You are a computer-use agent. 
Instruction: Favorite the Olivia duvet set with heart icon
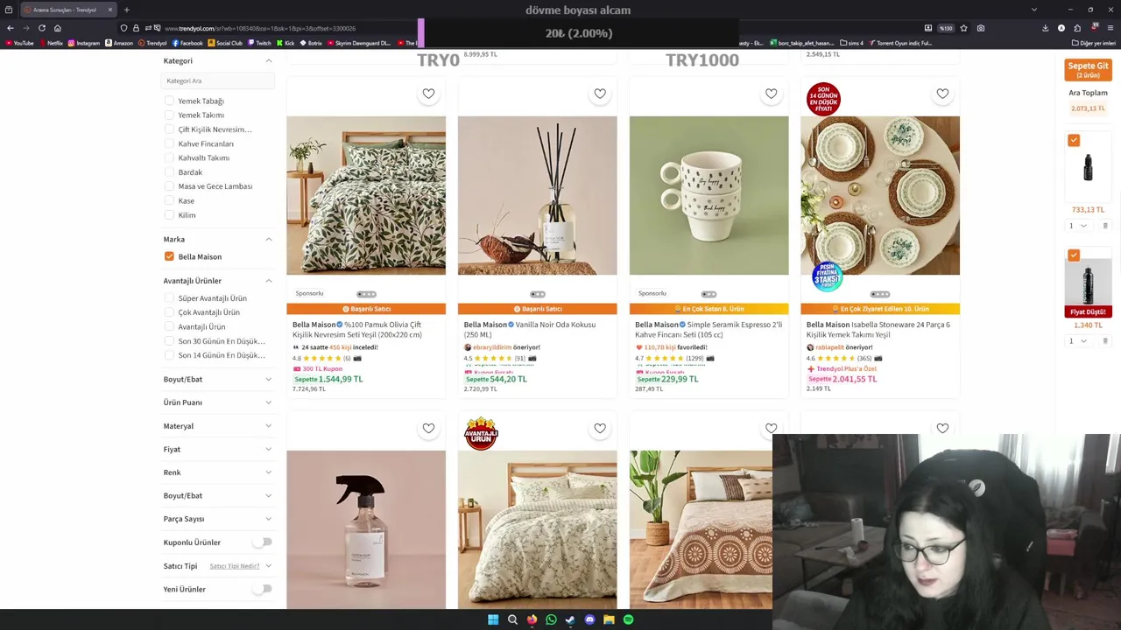pyautogui.click(x=428, y=94)
